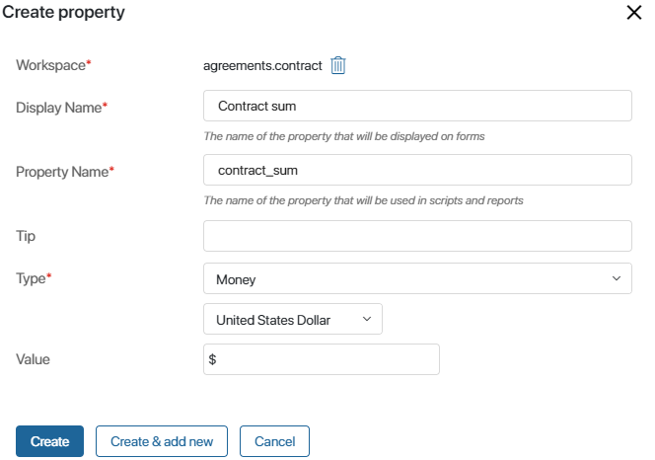Click the blue Create button
The height and width of the screenshot is (460, 655).
49,441
